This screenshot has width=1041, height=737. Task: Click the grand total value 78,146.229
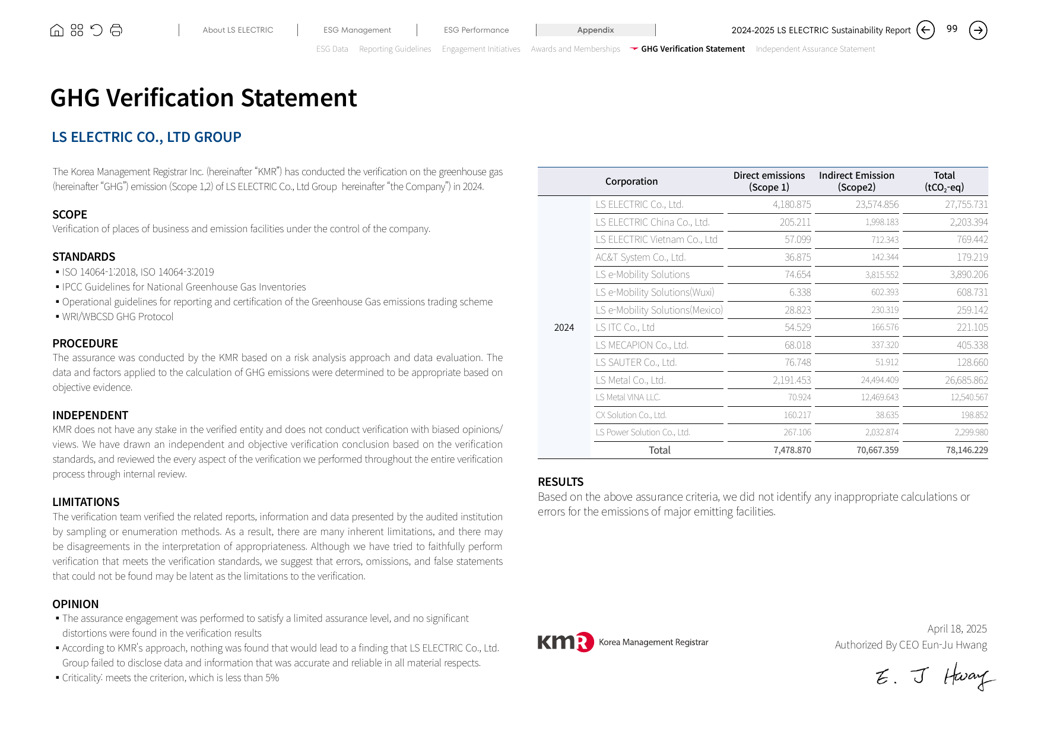pos(967,450)
